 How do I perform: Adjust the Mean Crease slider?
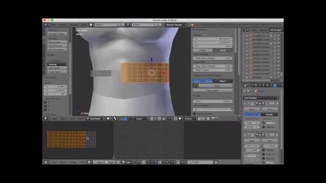point(212,70)
